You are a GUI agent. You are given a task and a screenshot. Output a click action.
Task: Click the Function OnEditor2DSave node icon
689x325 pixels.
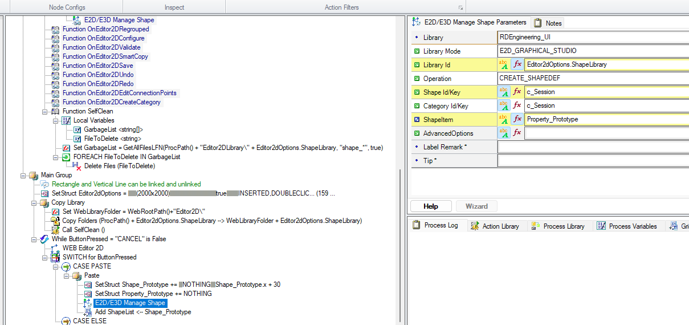(55, 66)
